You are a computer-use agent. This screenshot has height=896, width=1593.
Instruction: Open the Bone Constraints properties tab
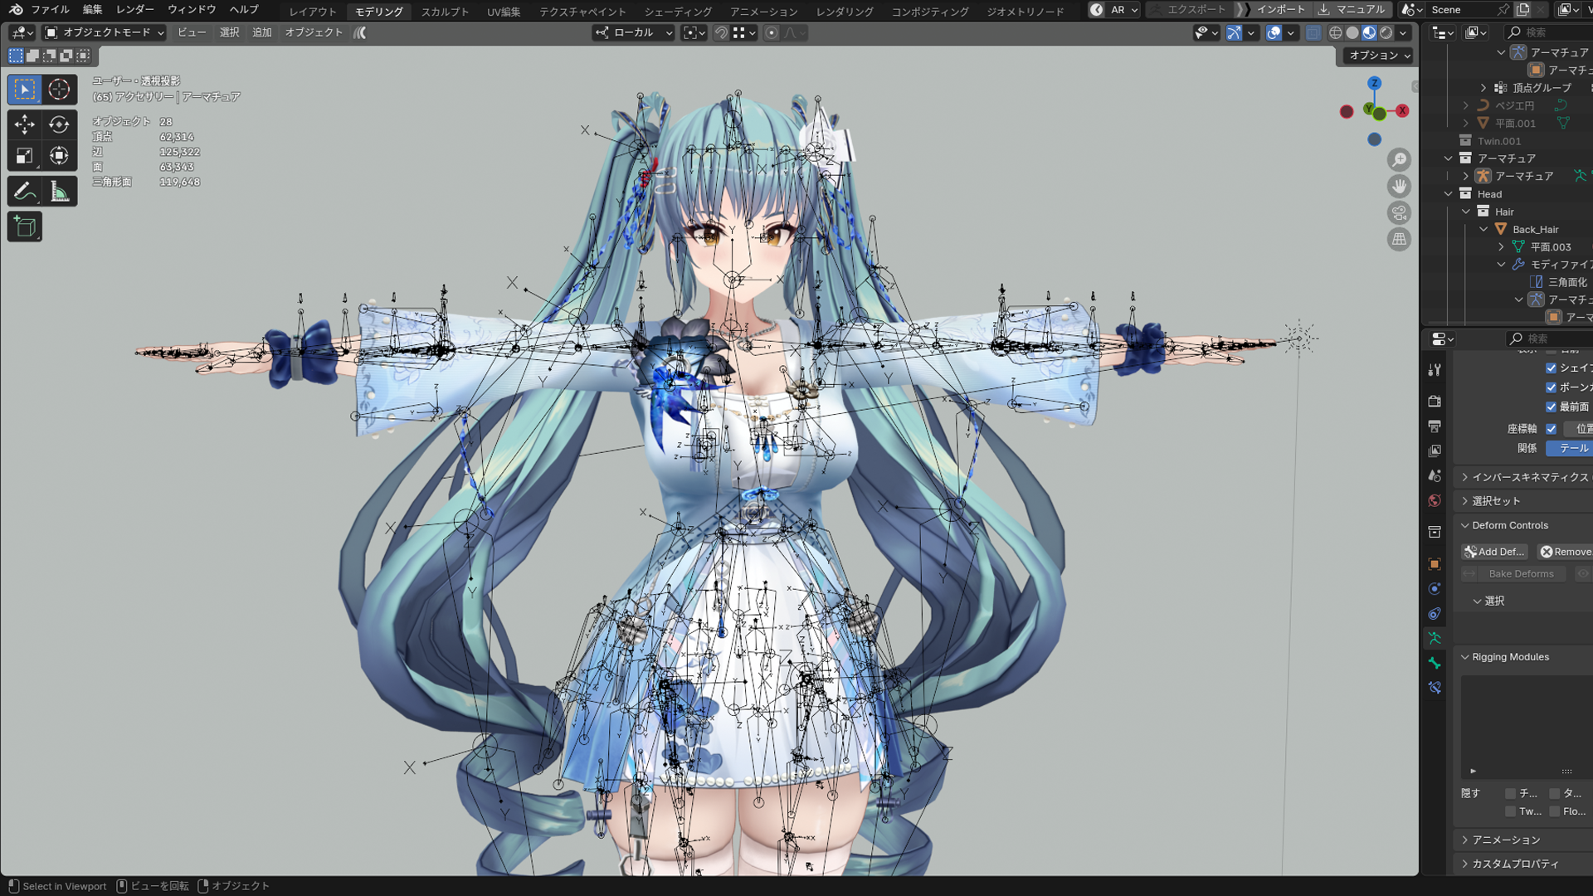tap(1435, 689)
